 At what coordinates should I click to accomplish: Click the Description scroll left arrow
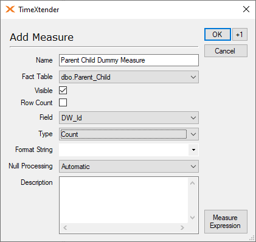(65, 227)
